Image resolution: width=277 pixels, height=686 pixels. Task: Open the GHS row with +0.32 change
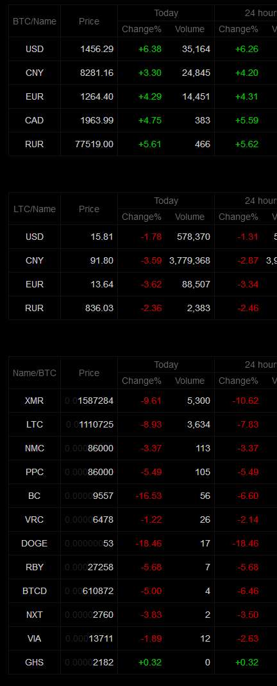[x=142, y=662]
